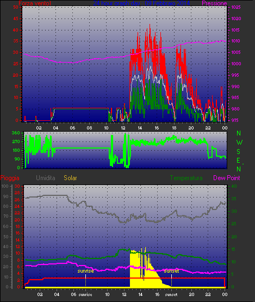Screen dimensions: 255x302
Task: Click the yellow sunrise label inside graph
Action: coord(86,271)
